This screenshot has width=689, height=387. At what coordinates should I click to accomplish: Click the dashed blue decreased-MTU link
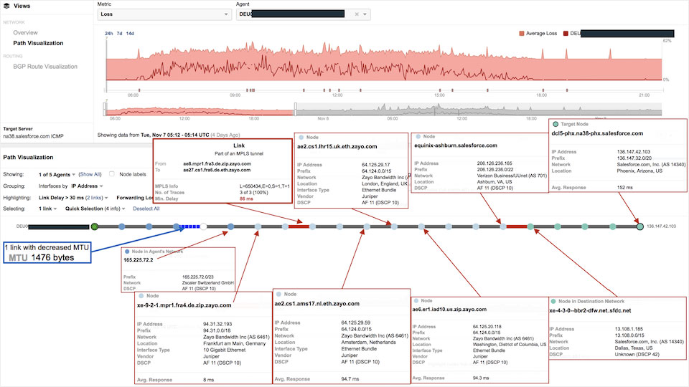(x=189, y=227)
